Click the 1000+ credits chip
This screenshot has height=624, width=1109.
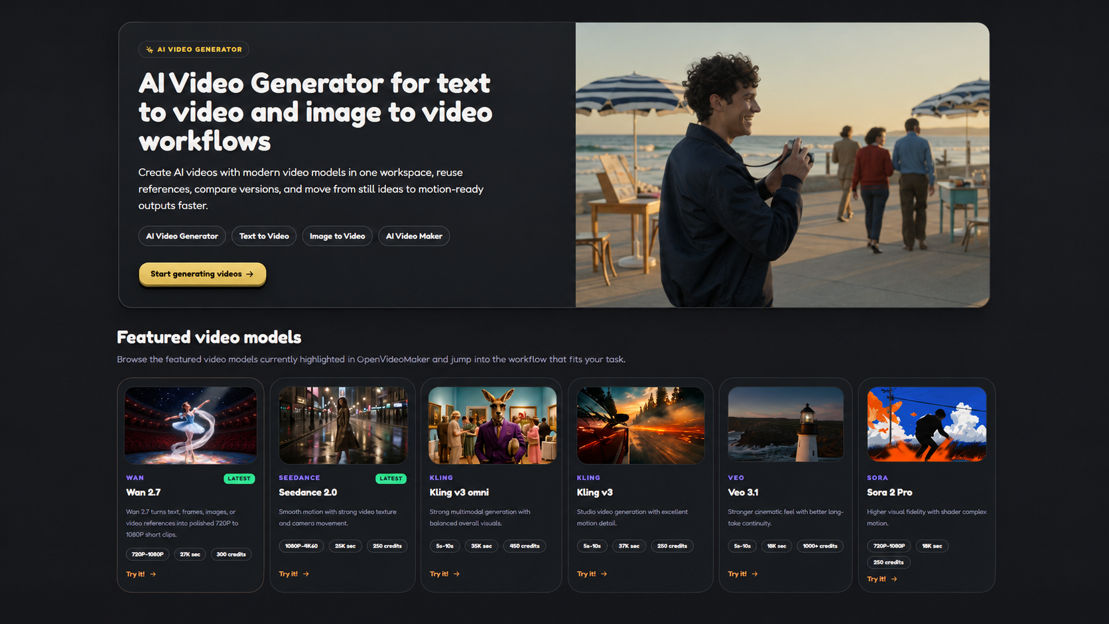pos(820,546)
